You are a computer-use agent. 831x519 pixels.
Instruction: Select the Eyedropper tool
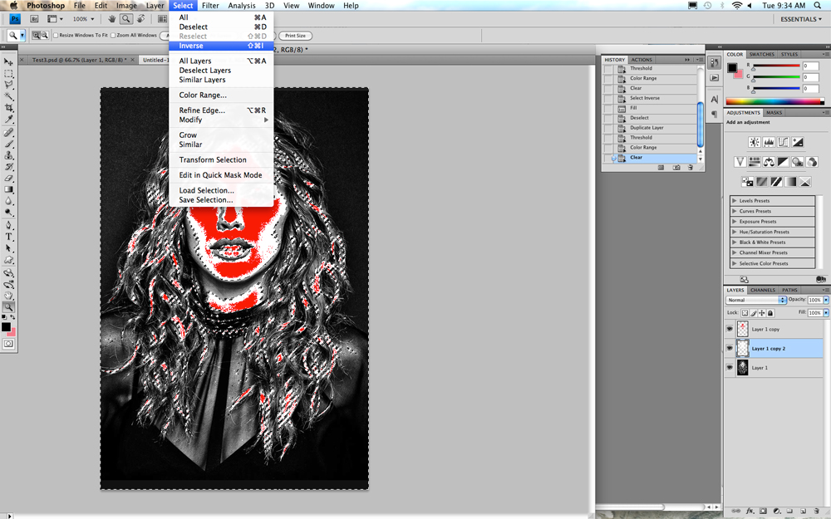(x=8, y=119)
